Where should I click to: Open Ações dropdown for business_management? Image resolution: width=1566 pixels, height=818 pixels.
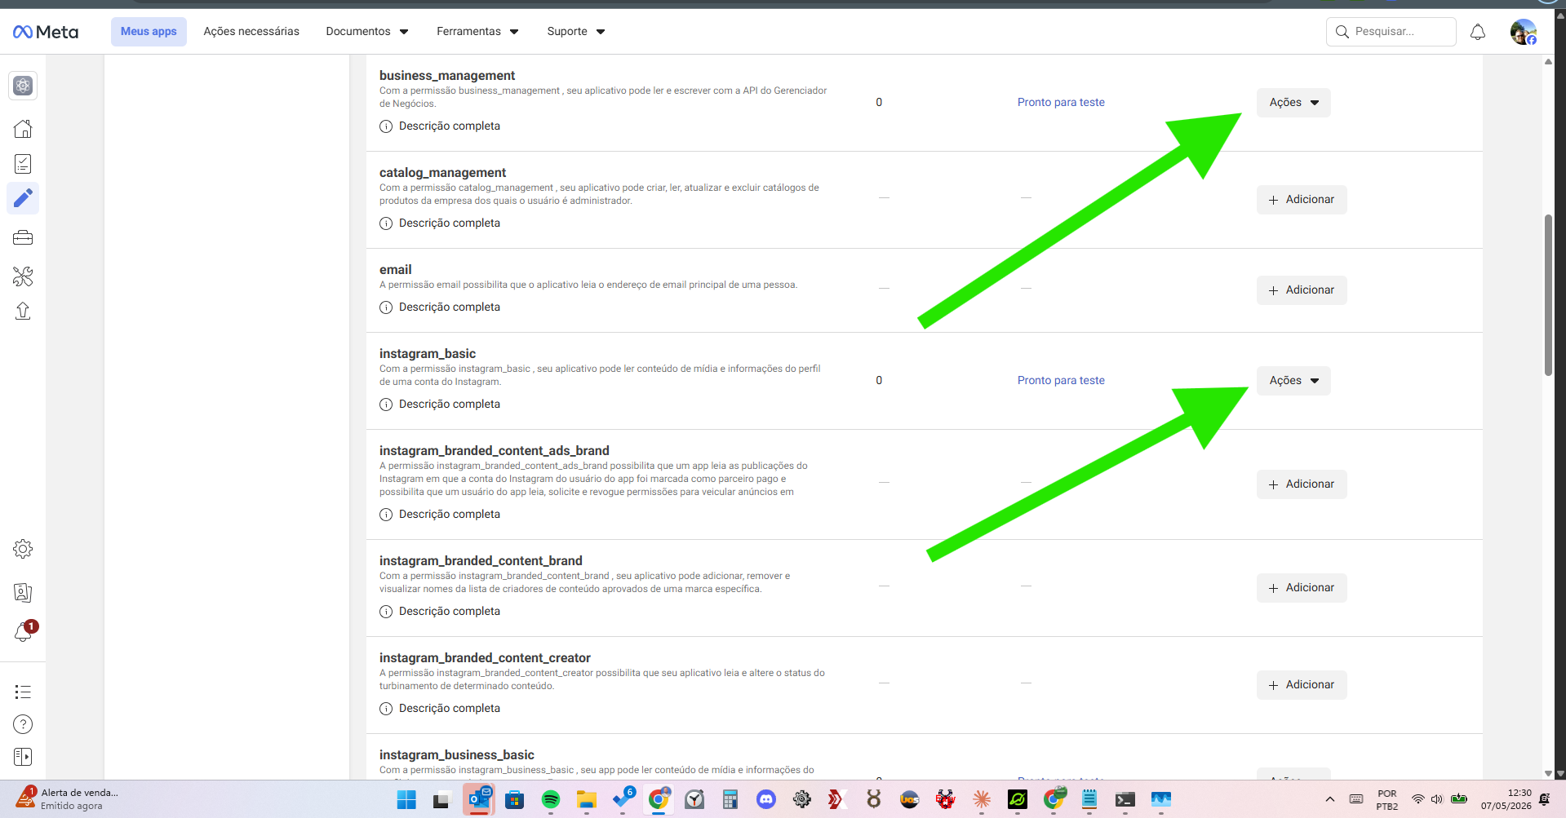point(1293,103)
